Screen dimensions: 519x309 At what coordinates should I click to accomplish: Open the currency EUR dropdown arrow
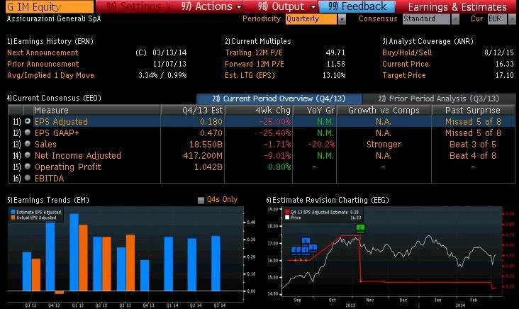tap(512, 19)
